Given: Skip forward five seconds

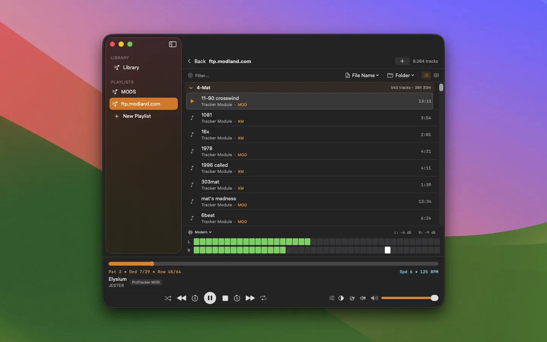Looking at the screenshot, I should click(237, 298).
